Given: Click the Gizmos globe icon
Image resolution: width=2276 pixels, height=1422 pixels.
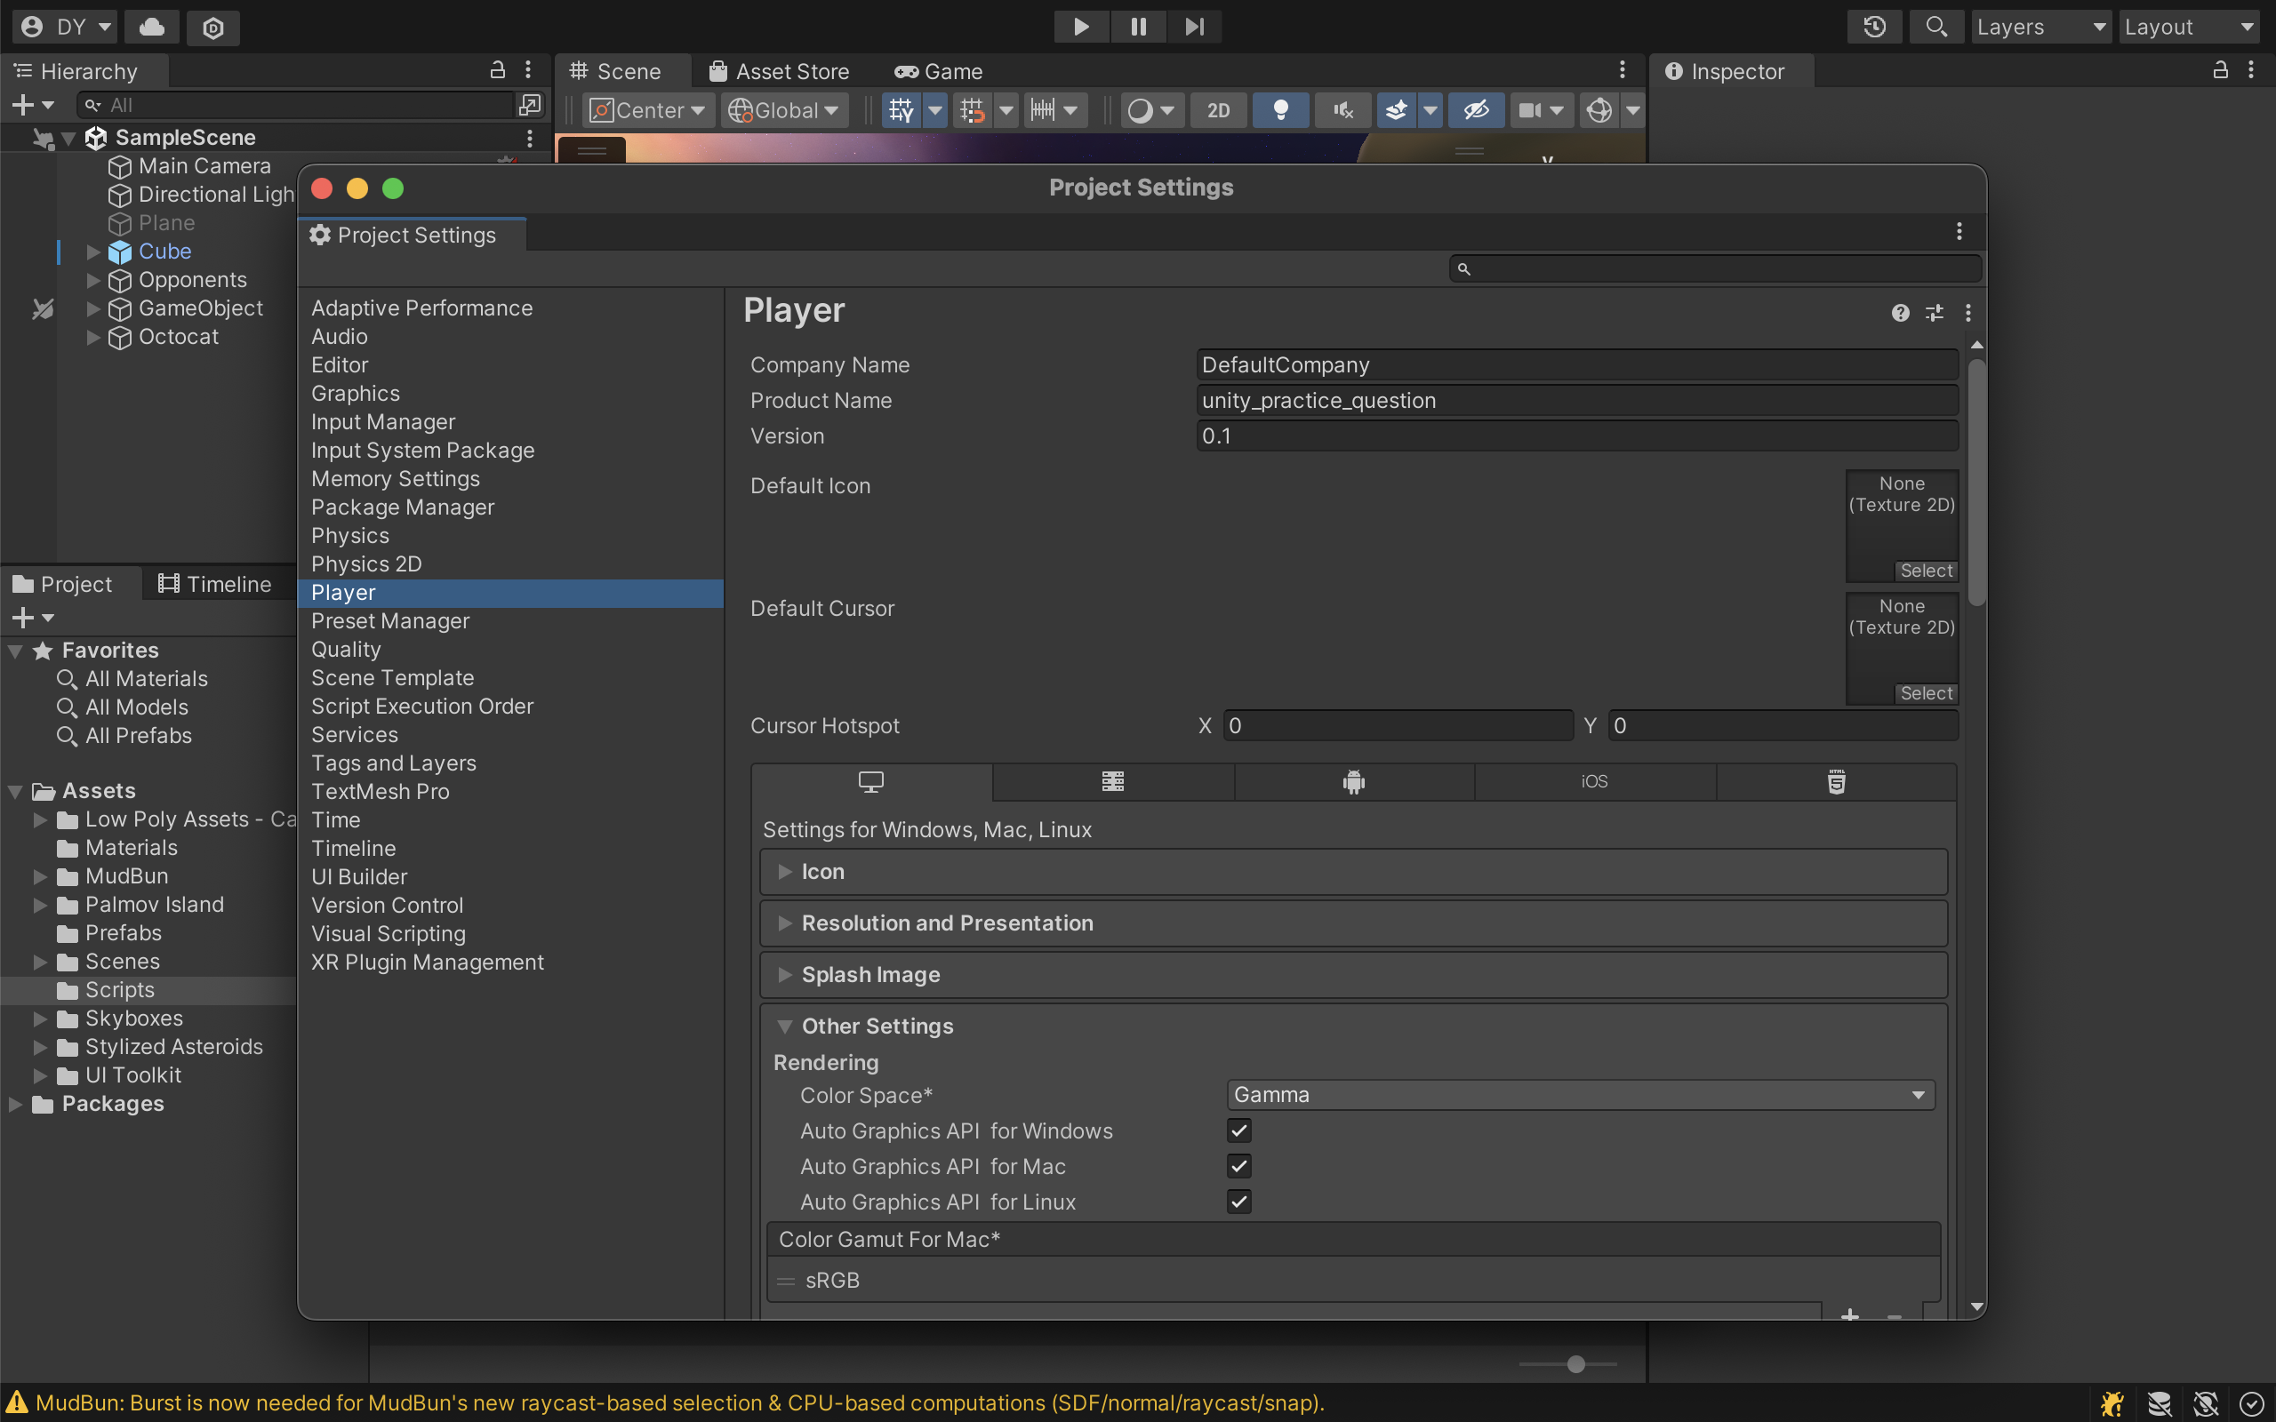Looking at the screenshot, I should 1599,110.
